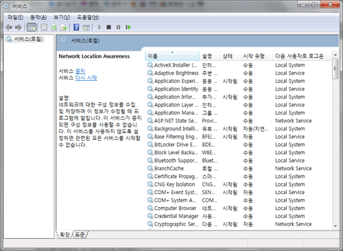
Task: Switch to the 표준 tab
Action: click(x=80, y=235)
